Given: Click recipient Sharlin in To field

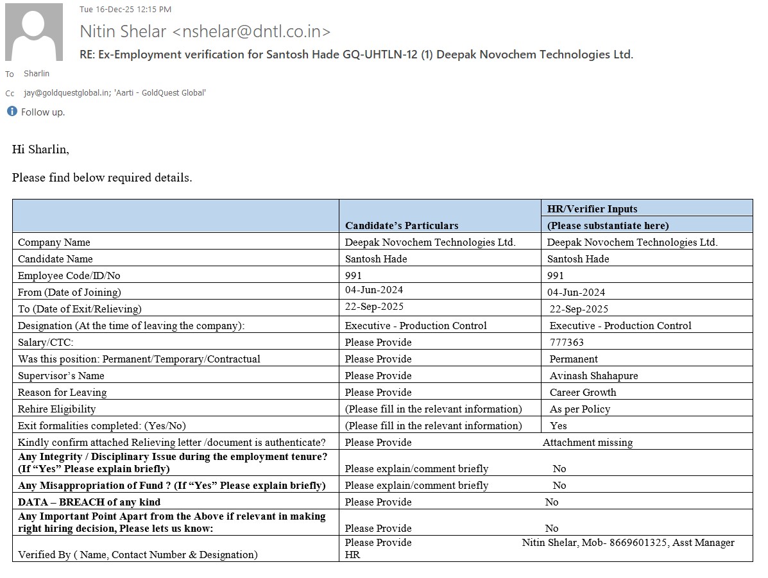Looking at the screenshot, I should pyautogui.click(x=37, y=74).
